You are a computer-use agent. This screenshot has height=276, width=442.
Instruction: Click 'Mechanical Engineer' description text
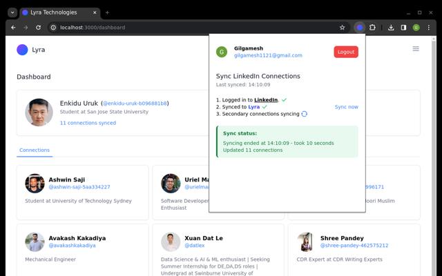[50, 259]
